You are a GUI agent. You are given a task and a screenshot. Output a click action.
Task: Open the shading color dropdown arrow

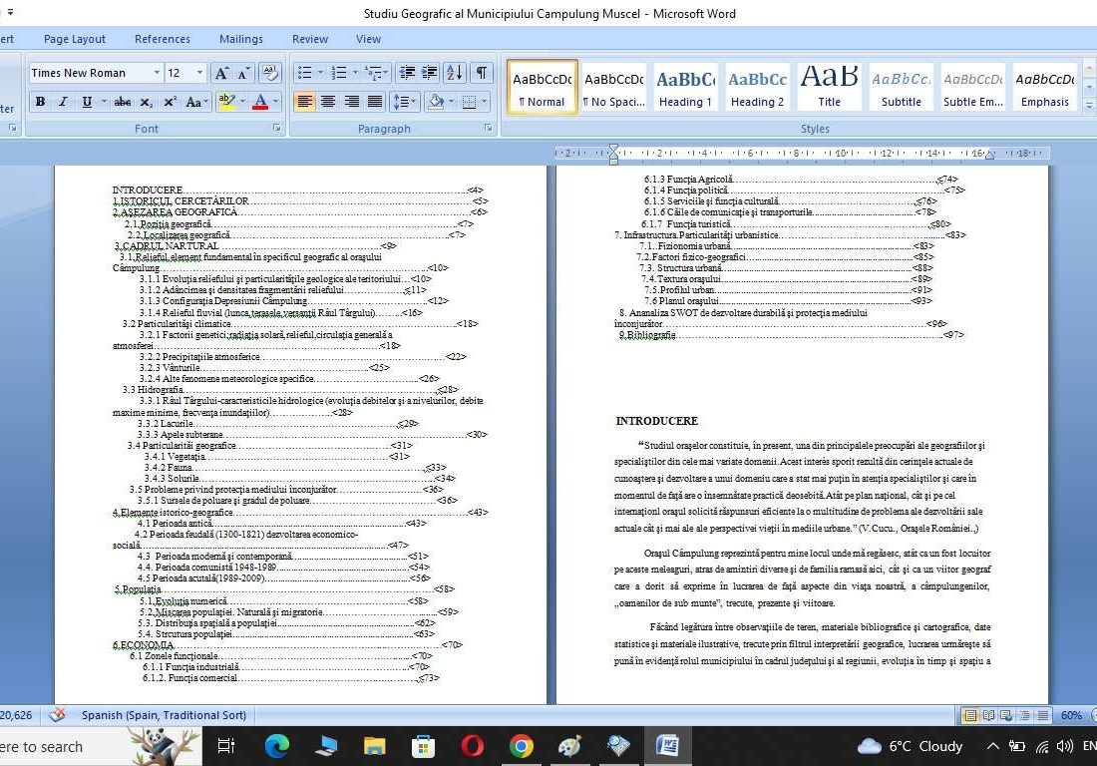coord(452,102)
